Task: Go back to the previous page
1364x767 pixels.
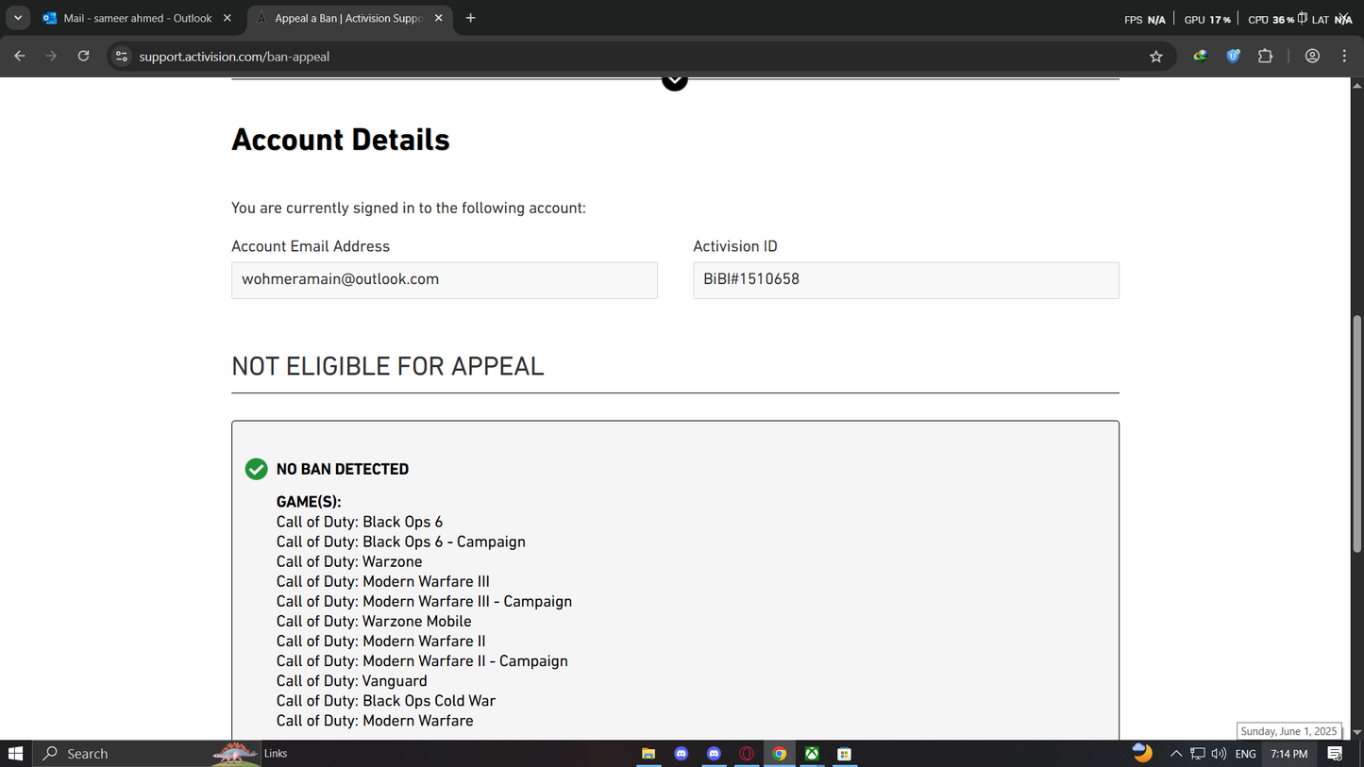Action: (x=20, y=57)
